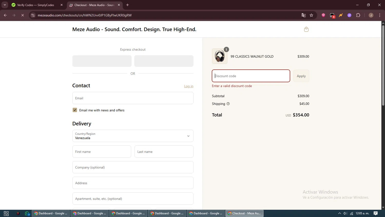
Task: Click the Last name field
Action: [164, 151]
